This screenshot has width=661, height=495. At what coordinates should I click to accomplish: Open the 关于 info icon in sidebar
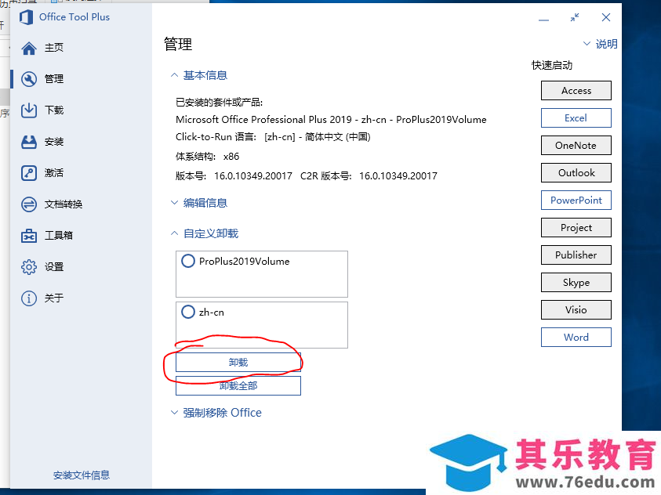29,298
